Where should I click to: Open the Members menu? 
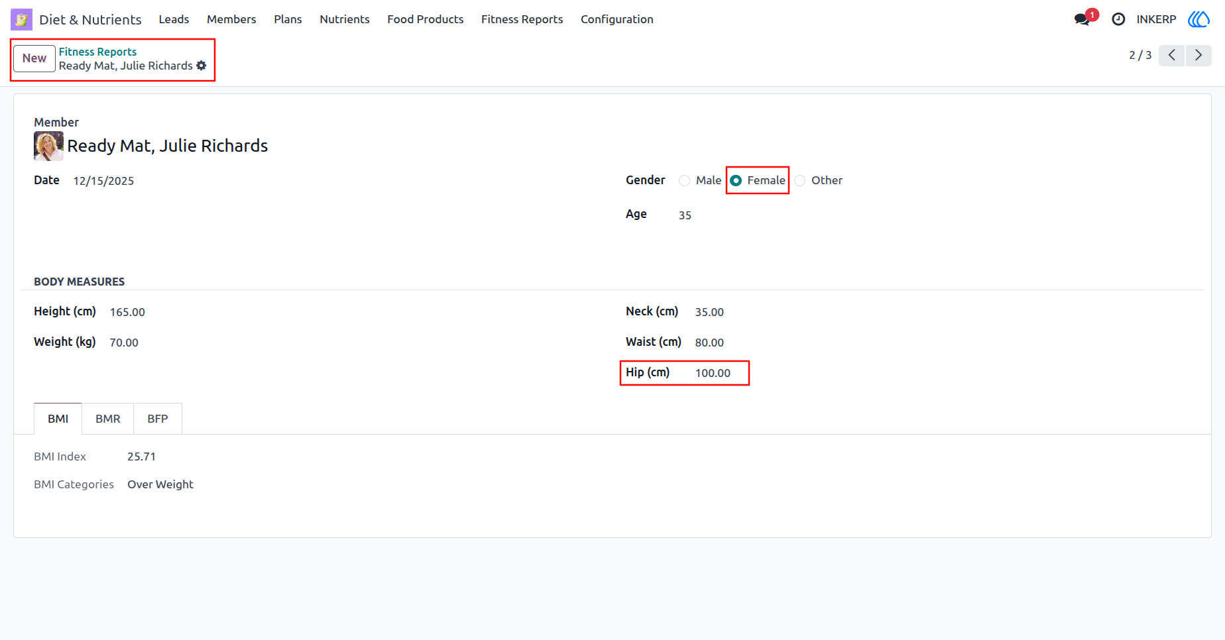point(231,19)
